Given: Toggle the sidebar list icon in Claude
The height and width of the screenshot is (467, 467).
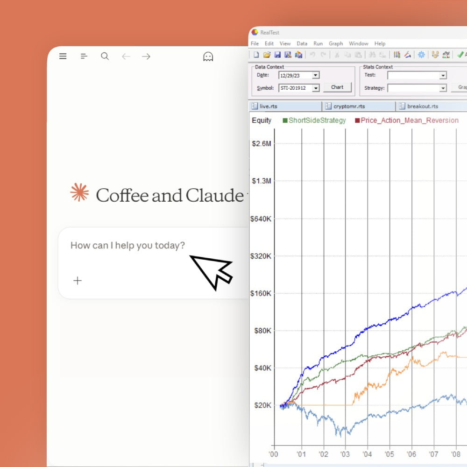Looking at the screenshot, I should [84, 56].
